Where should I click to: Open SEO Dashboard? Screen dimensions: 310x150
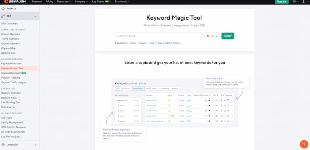point(10,23)
